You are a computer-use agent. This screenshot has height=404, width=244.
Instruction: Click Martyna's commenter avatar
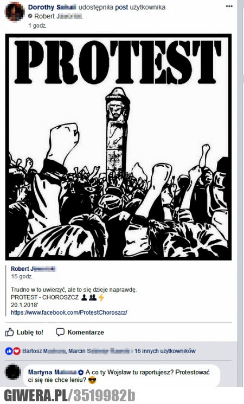[13, 372]
